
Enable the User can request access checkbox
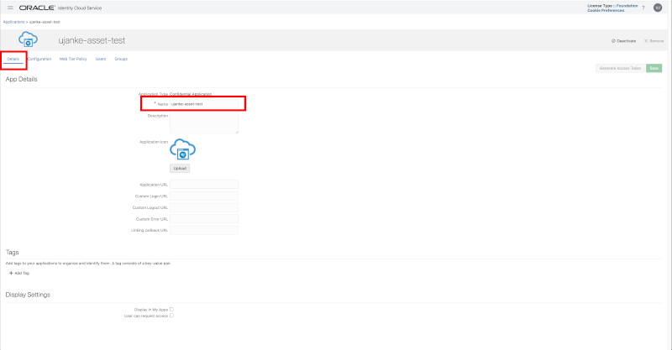(x=171, y=316)
